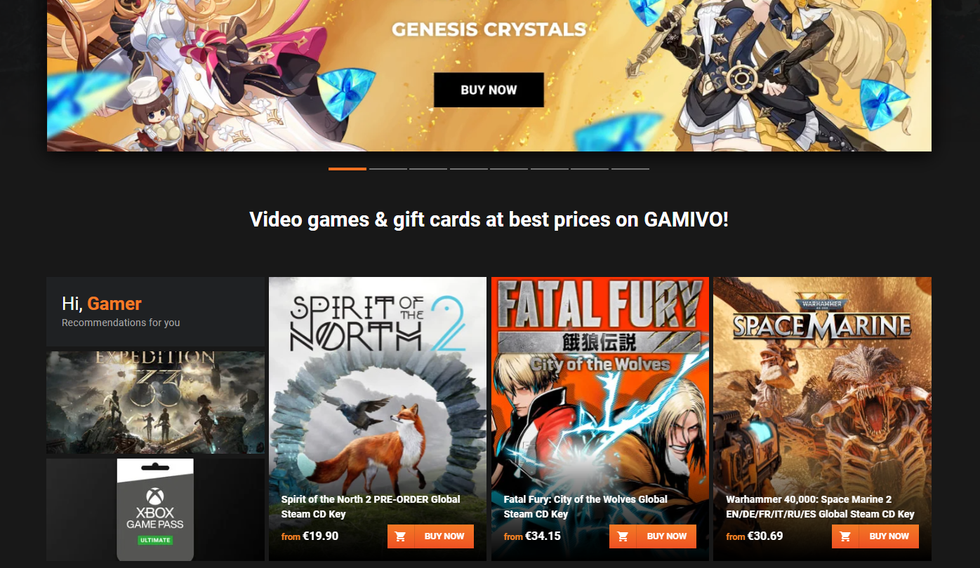Select the first orange carousel indicator

tap(347, 169)
